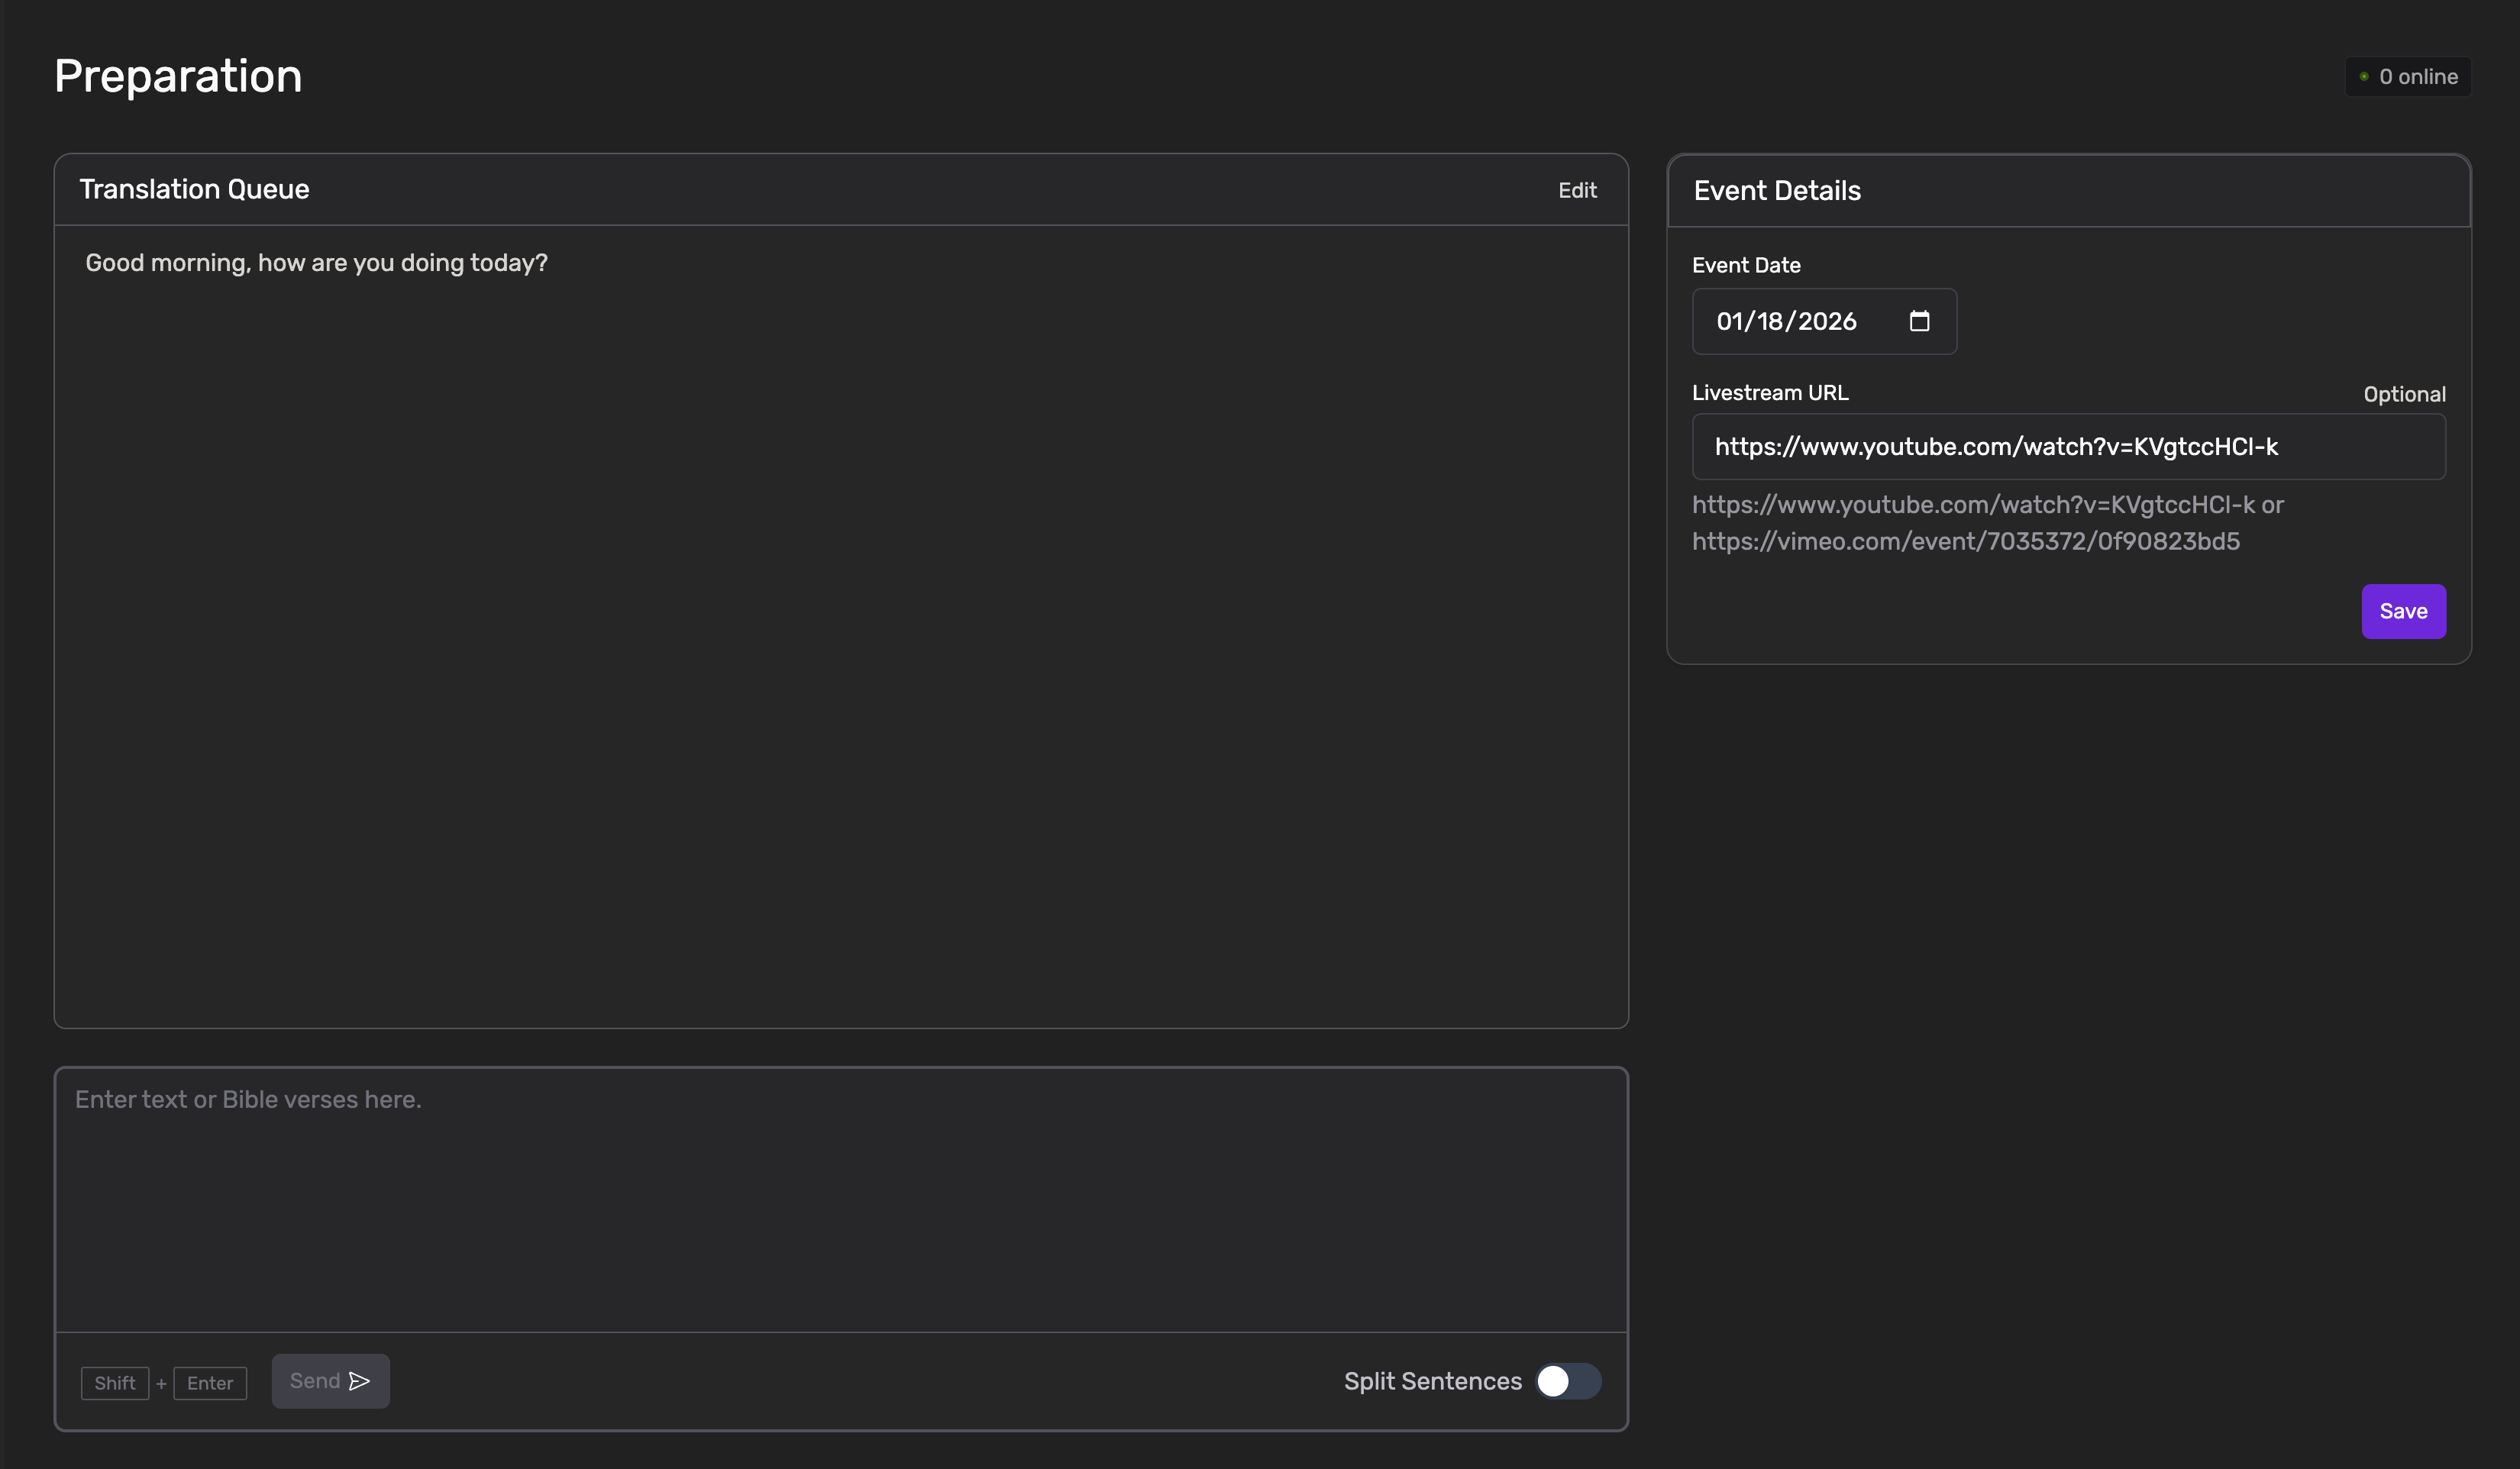
Task: Click the Split Sentences label text
Action: click(1432, 1381)
